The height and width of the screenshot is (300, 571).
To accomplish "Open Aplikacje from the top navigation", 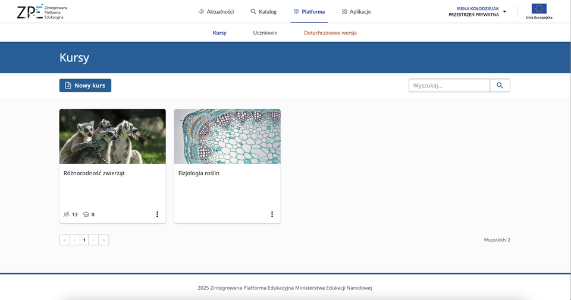I will (x=356, y=12).
